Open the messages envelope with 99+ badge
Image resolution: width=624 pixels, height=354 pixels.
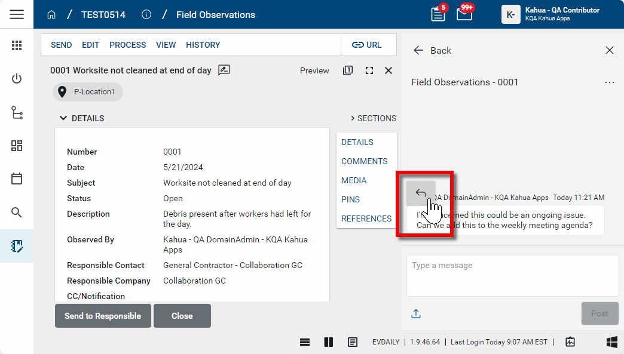coord(464,14)
